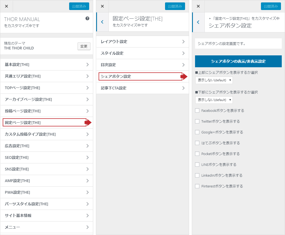
Task: Click back arrow in シェアボタン設定 panel header
Action: point(198,22)
